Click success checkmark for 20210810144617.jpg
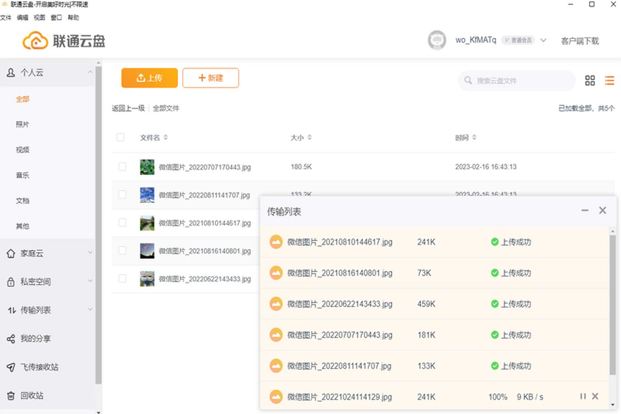Screen dimensions: 621x414 coord(495,242)
